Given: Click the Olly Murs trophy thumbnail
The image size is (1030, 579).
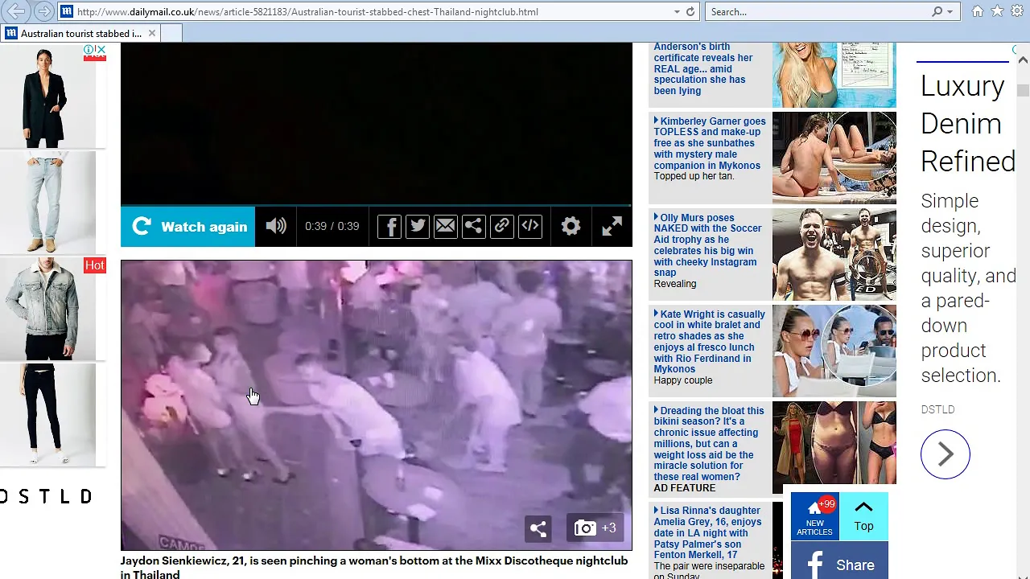Looking at the screenshot, I should (834, 254).
